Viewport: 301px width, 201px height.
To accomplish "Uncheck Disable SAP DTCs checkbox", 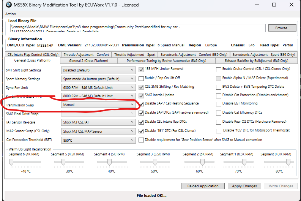I will tap(141, 113).
